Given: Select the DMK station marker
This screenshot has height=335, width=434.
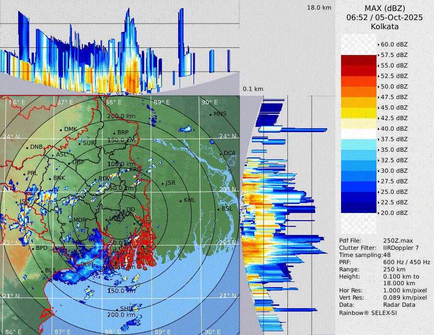Looking at the screenshot, I should 61,130.
